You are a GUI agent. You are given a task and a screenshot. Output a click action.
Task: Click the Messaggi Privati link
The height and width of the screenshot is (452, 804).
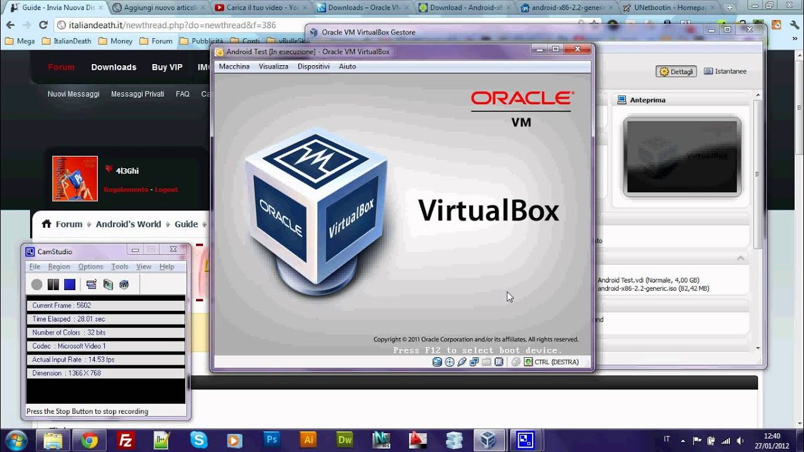coord(138,94)
